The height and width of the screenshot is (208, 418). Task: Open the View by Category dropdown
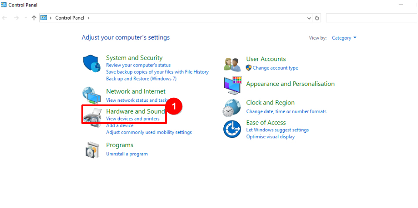(x=344, y=38)
